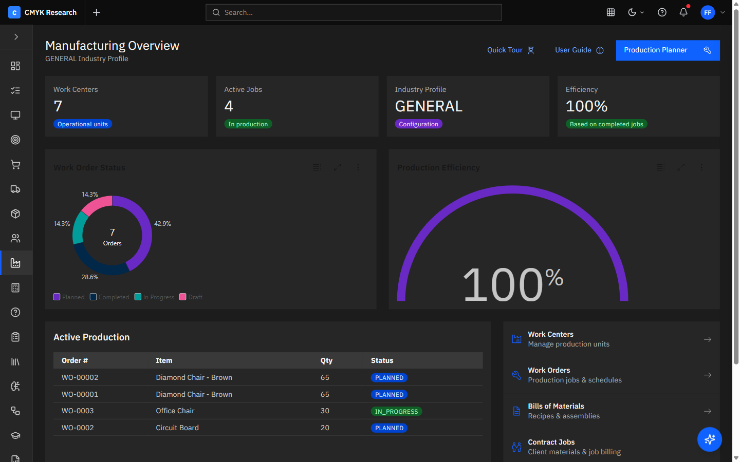Toggle the Planned legend item

(69, 297)
